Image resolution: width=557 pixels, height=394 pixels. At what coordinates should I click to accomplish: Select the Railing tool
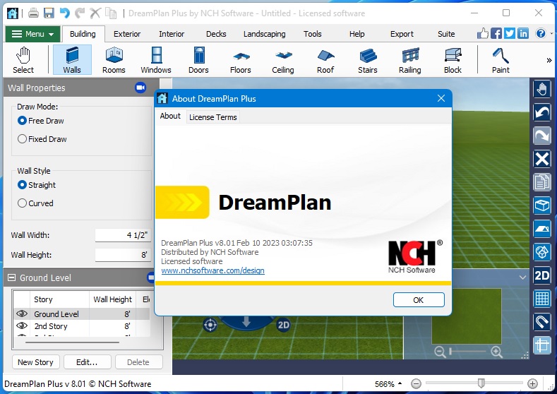(410, 60)
